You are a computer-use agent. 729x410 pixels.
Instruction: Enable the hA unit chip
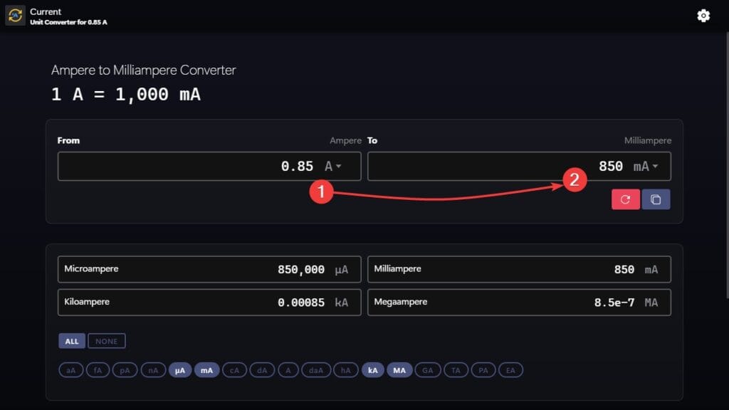345,370
